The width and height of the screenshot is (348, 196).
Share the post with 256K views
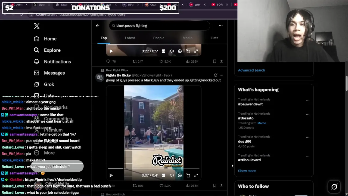click(221, 62)
